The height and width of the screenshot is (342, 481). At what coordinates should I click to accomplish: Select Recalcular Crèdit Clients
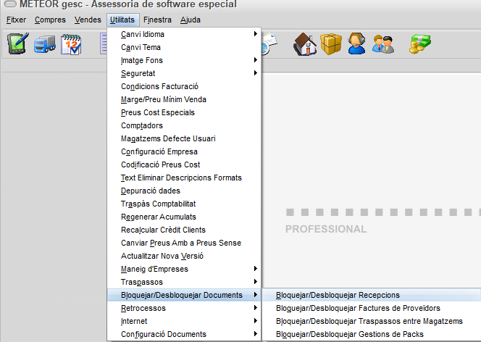tap(184, 230)
